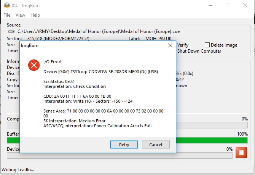Select the 'I/O Error!' heading text
This screenshot has height=175, width=255.
pos(53,62)
